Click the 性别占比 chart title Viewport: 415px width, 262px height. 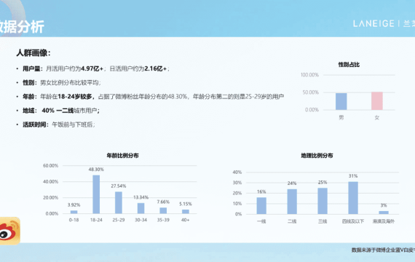(x=349, y=65)
